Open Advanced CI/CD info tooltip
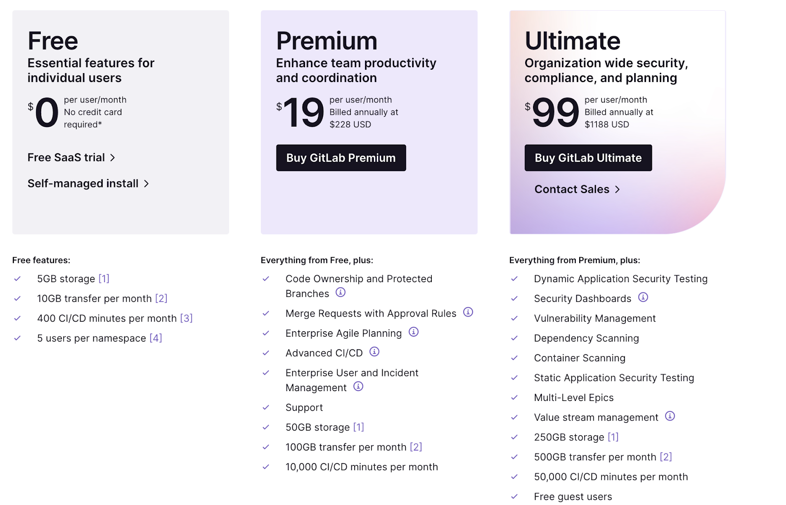The height and width of the screenshot is (505, 786). 374,352
